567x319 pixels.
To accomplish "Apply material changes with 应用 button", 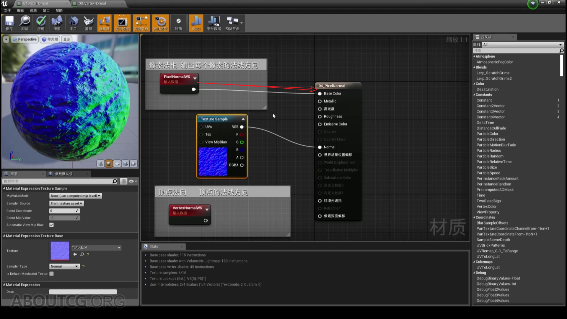I will point(41,23).
